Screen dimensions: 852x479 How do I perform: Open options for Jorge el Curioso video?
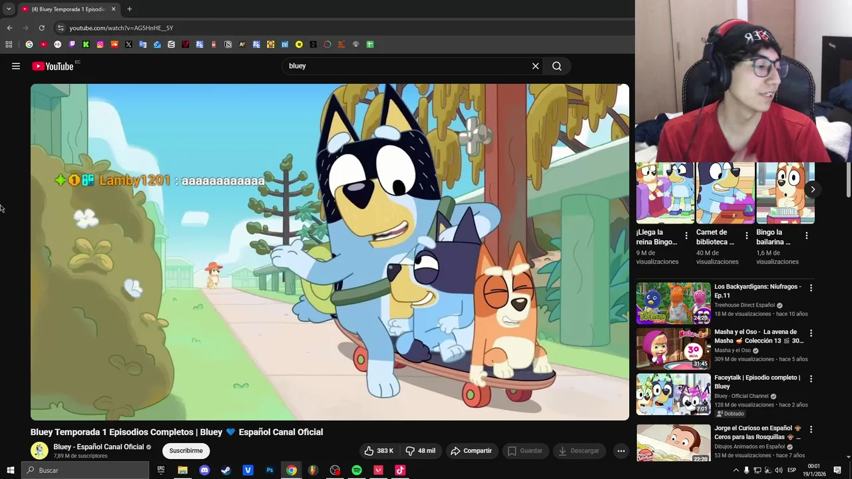pyautogui.click(x=811, y=429)
